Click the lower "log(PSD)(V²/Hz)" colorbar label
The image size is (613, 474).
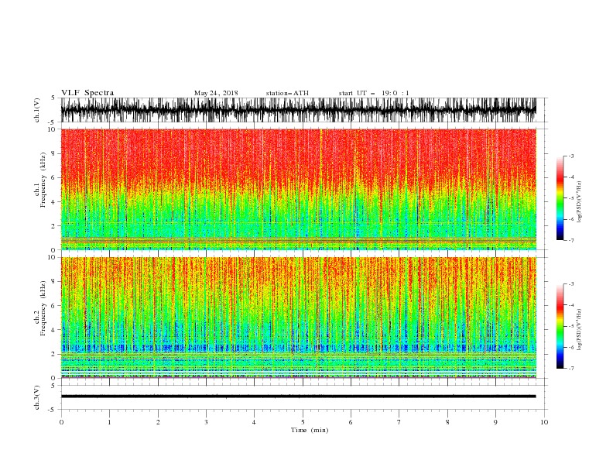[579, 329]
